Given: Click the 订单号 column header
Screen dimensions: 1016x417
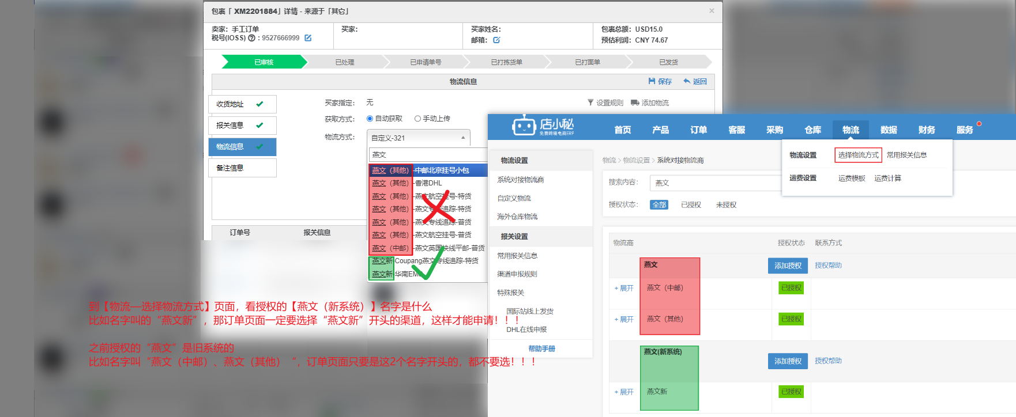Looking at the screenshot, I should (x=240, y=233).
